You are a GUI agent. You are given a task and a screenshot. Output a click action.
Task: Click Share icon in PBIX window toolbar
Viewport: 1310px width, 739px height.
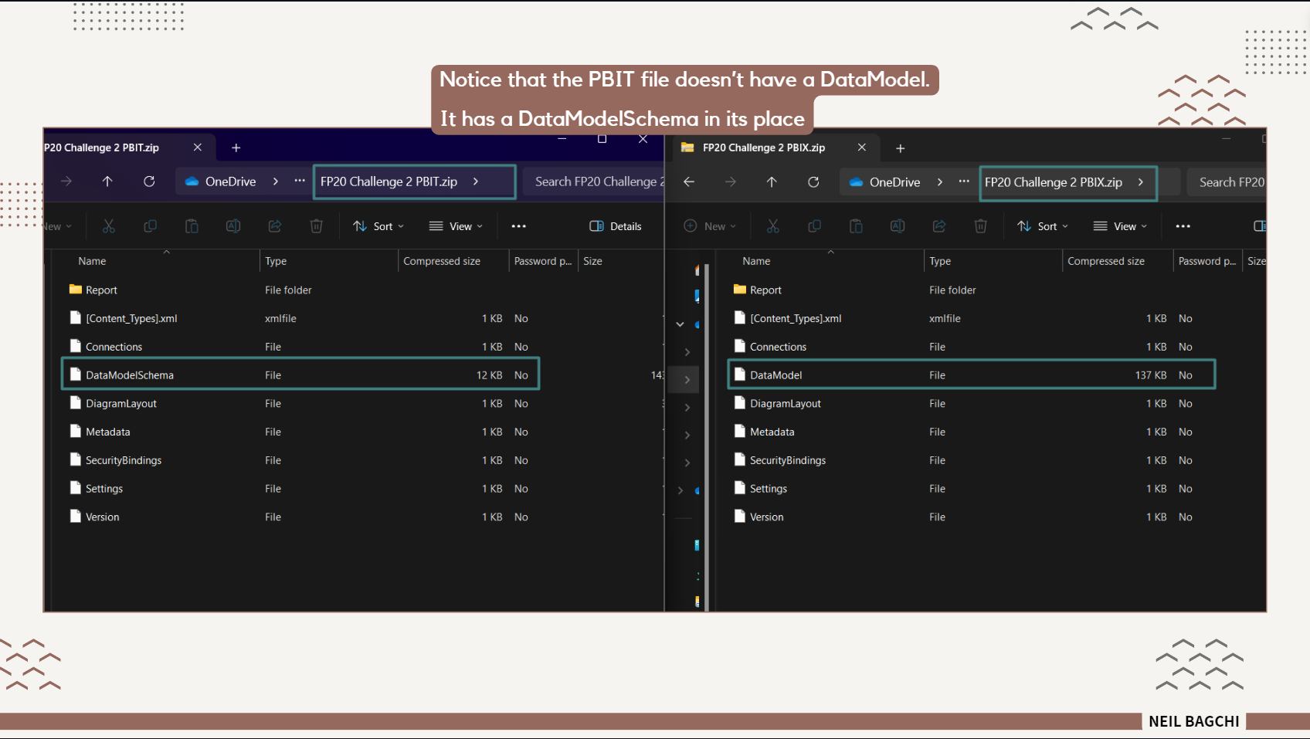[x=939, y=226]
